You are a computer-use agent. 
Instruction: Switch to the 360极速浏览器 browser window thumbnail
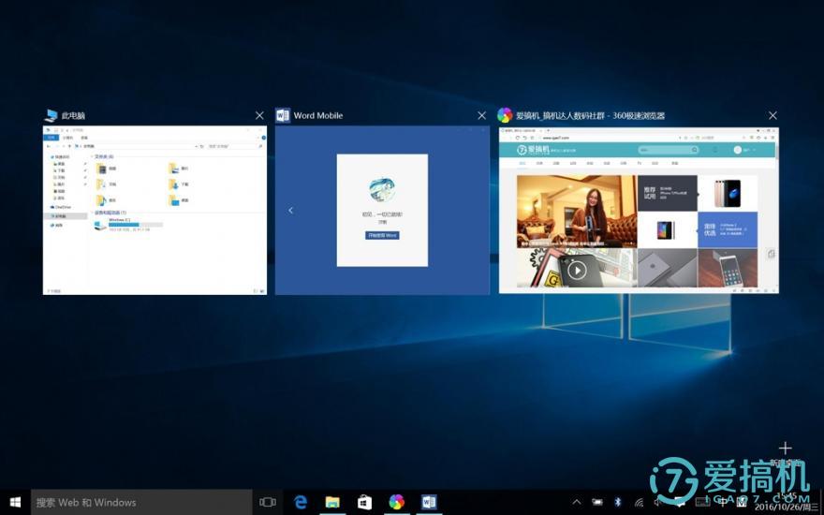click(639, 210)
